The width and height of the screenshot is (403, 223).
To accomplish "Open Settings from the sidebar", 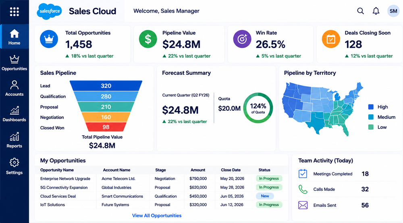I will [15, 166].
